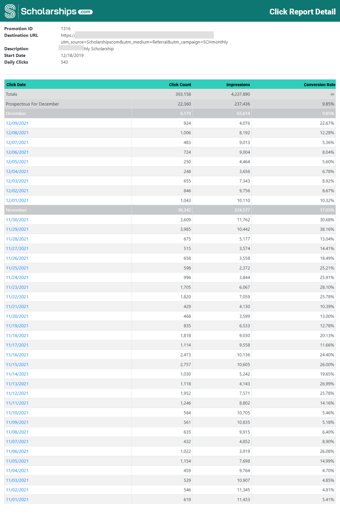Open the 12/09/2021 date link

pos(17,123)
